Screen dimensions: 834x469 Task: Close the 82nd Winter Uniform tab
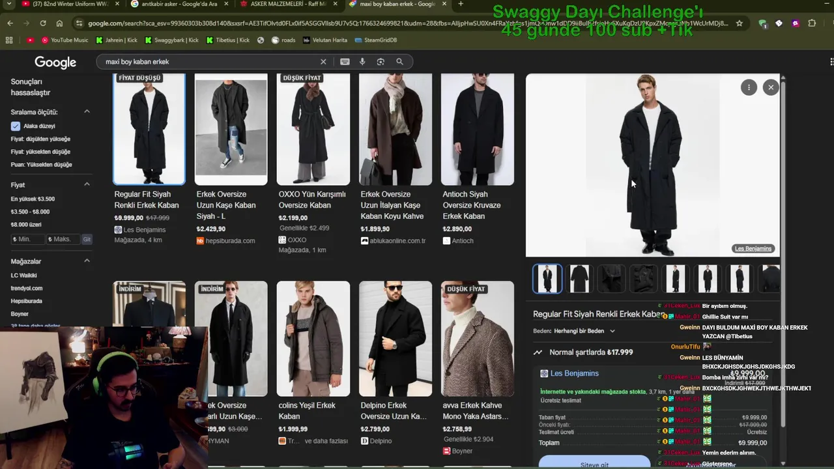[x=117, y=4]
